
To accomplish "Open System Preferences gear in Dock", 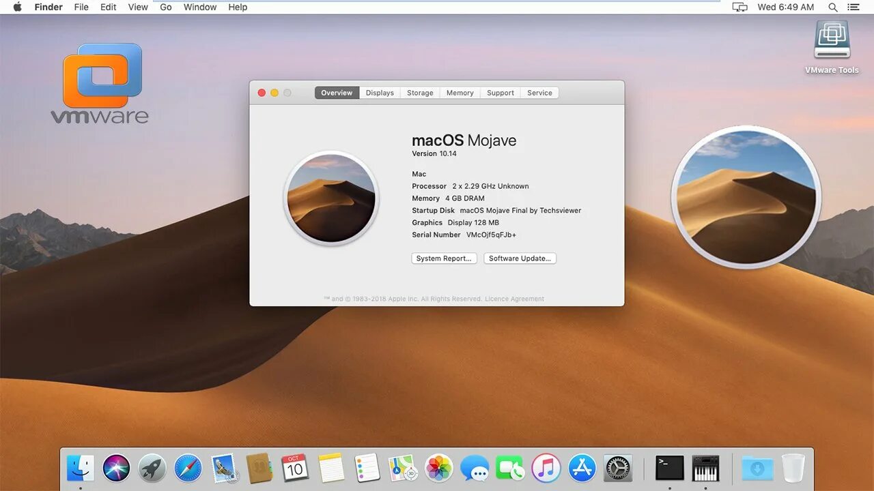I will [x=618, y=468].
